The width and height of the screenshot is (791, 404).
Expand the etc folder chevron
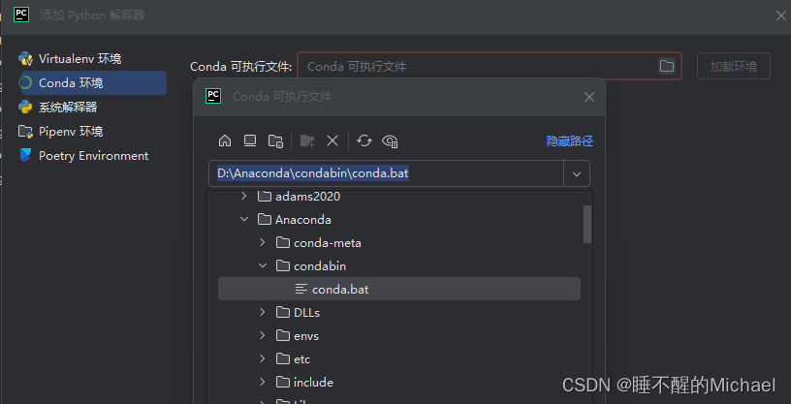pyautogui.click(x=263, y=358)
